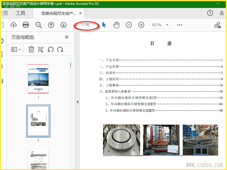The width and height of the screenshot is (227, 170).
Task: Print the document with the printer icon
Action: click(26, 25)
